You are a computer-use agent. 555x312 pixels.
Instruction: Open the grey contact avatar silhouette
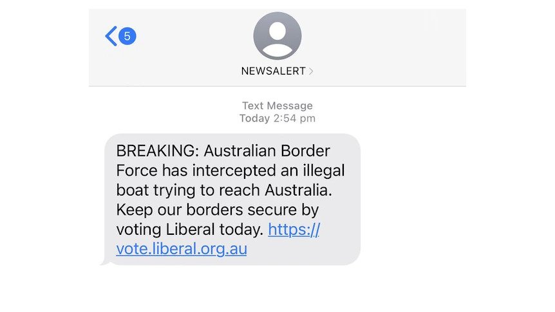[x=277, y=36]
